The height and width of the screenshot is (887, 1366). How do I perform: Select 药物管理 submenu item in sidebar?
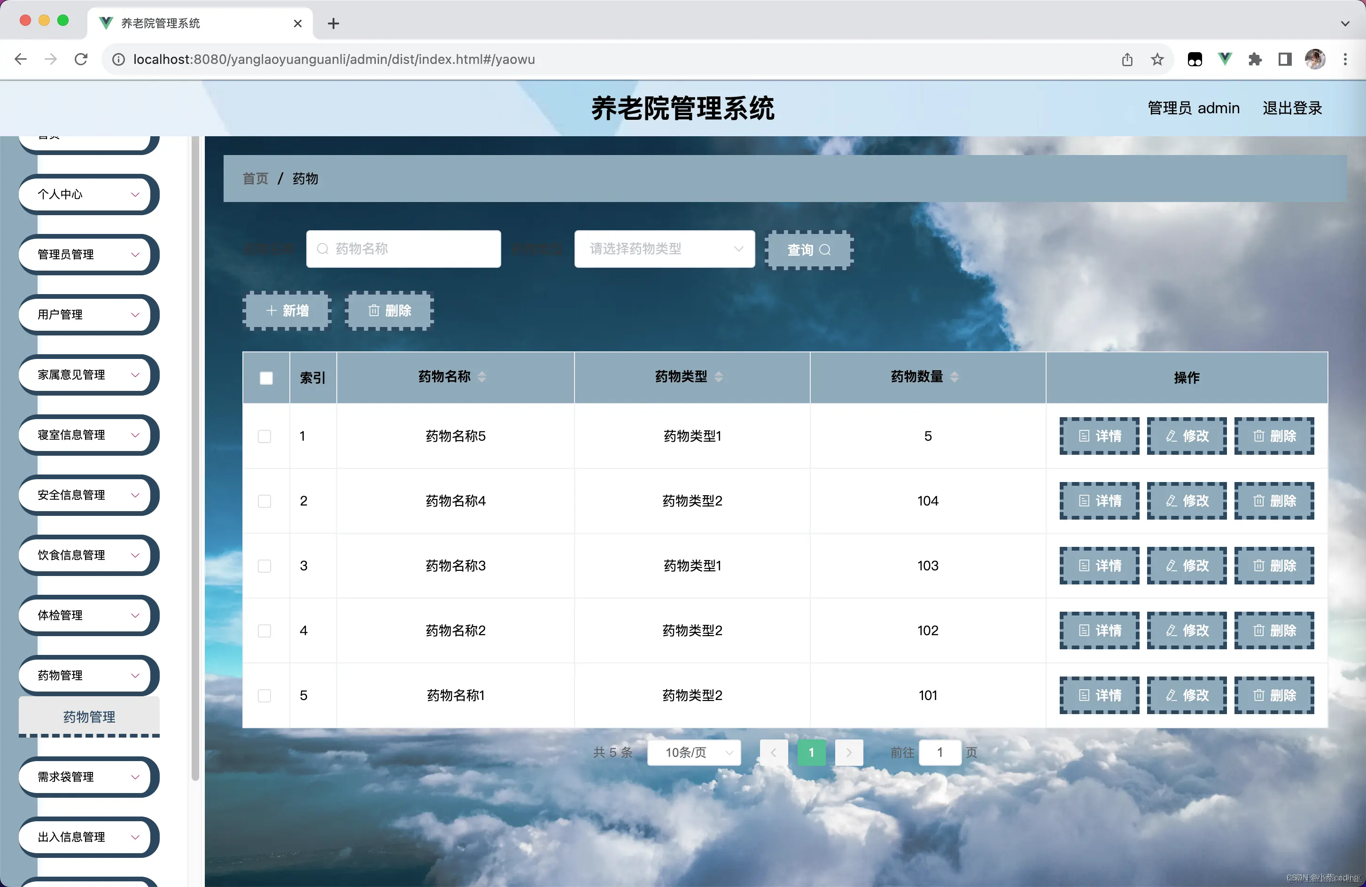click(88, 716)
